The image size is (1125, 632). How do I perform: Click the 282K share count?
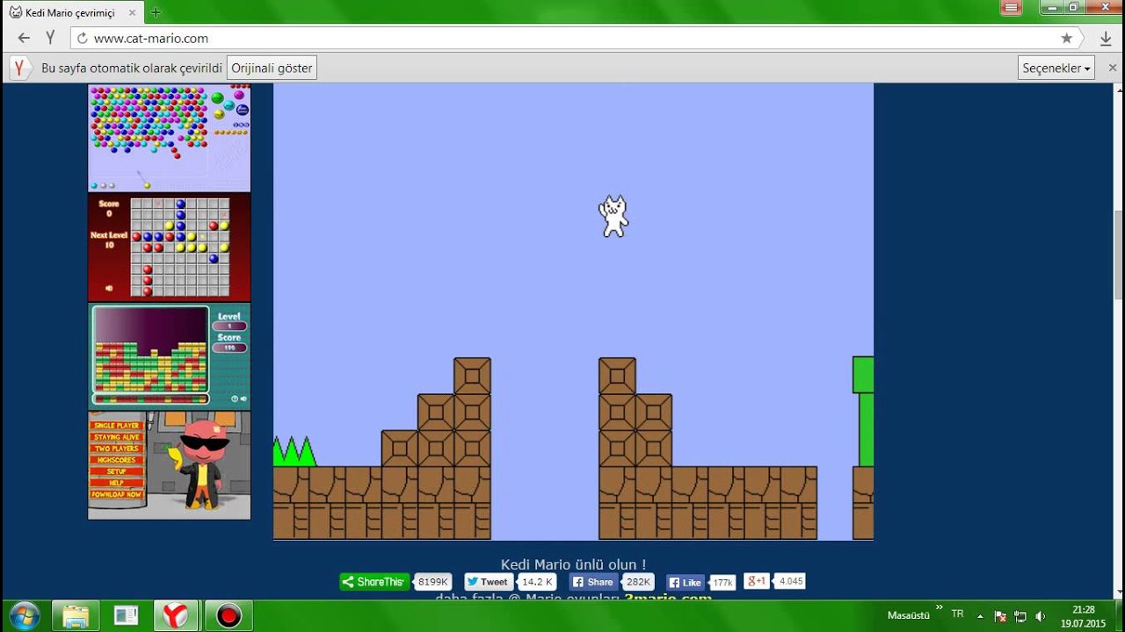[x=639, y=582]
